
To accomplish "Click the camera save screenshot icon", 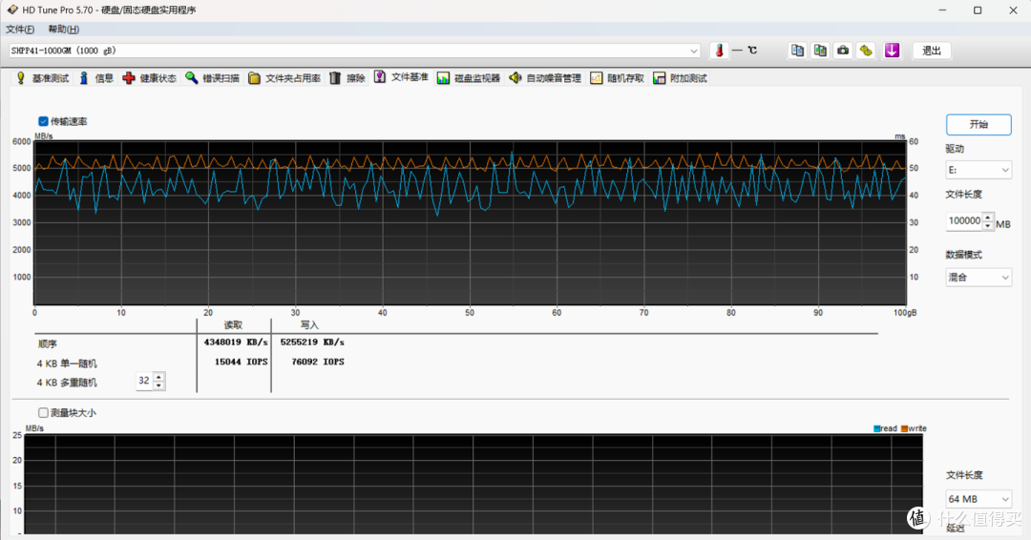I will coord(843,51).
